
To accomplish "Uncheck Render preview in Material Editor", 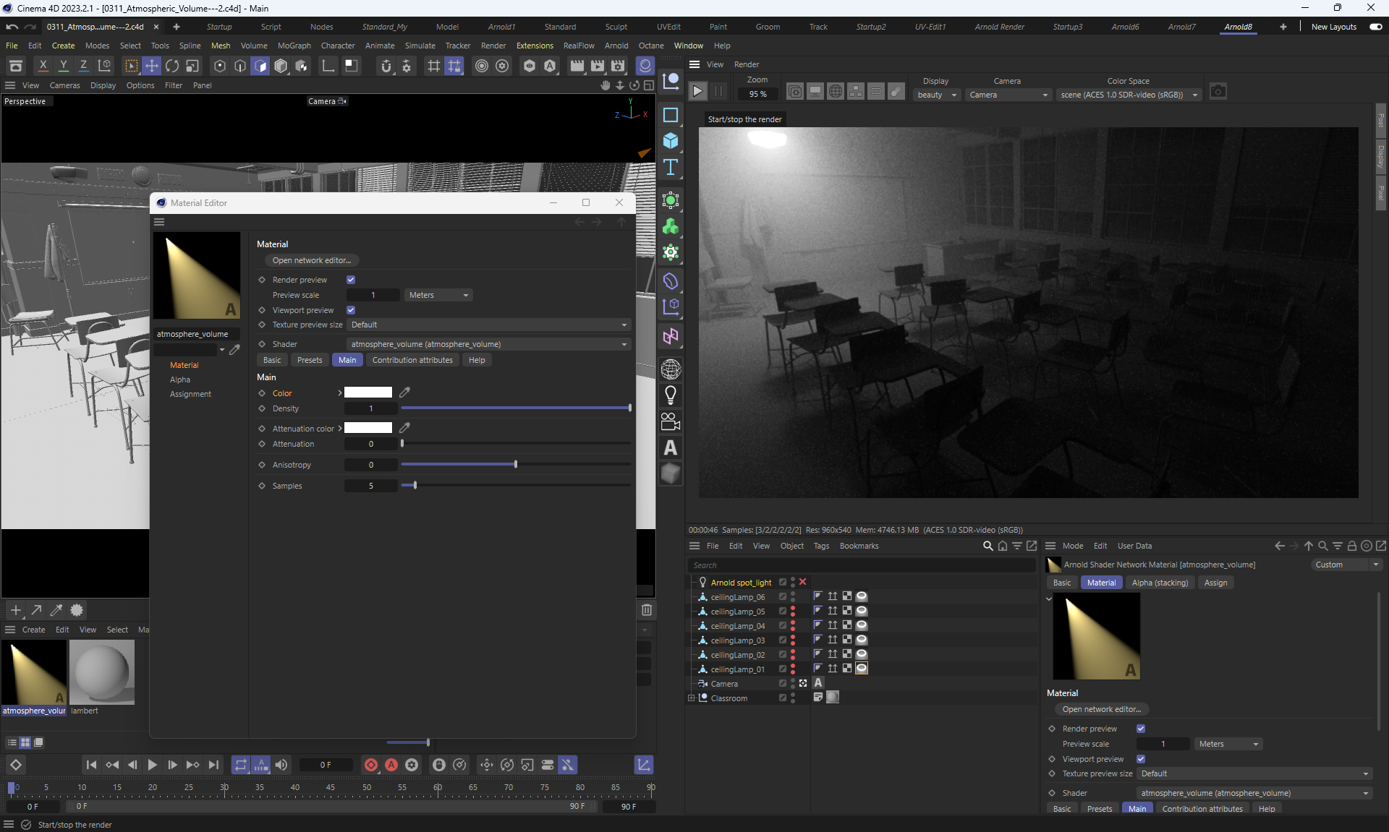I will click(351, 280).
